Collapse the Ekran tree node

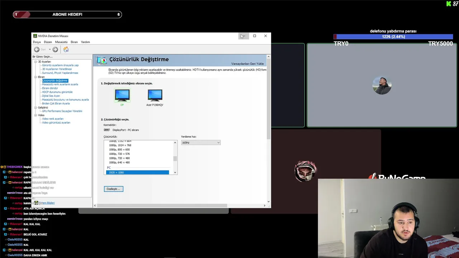(36, 77)
